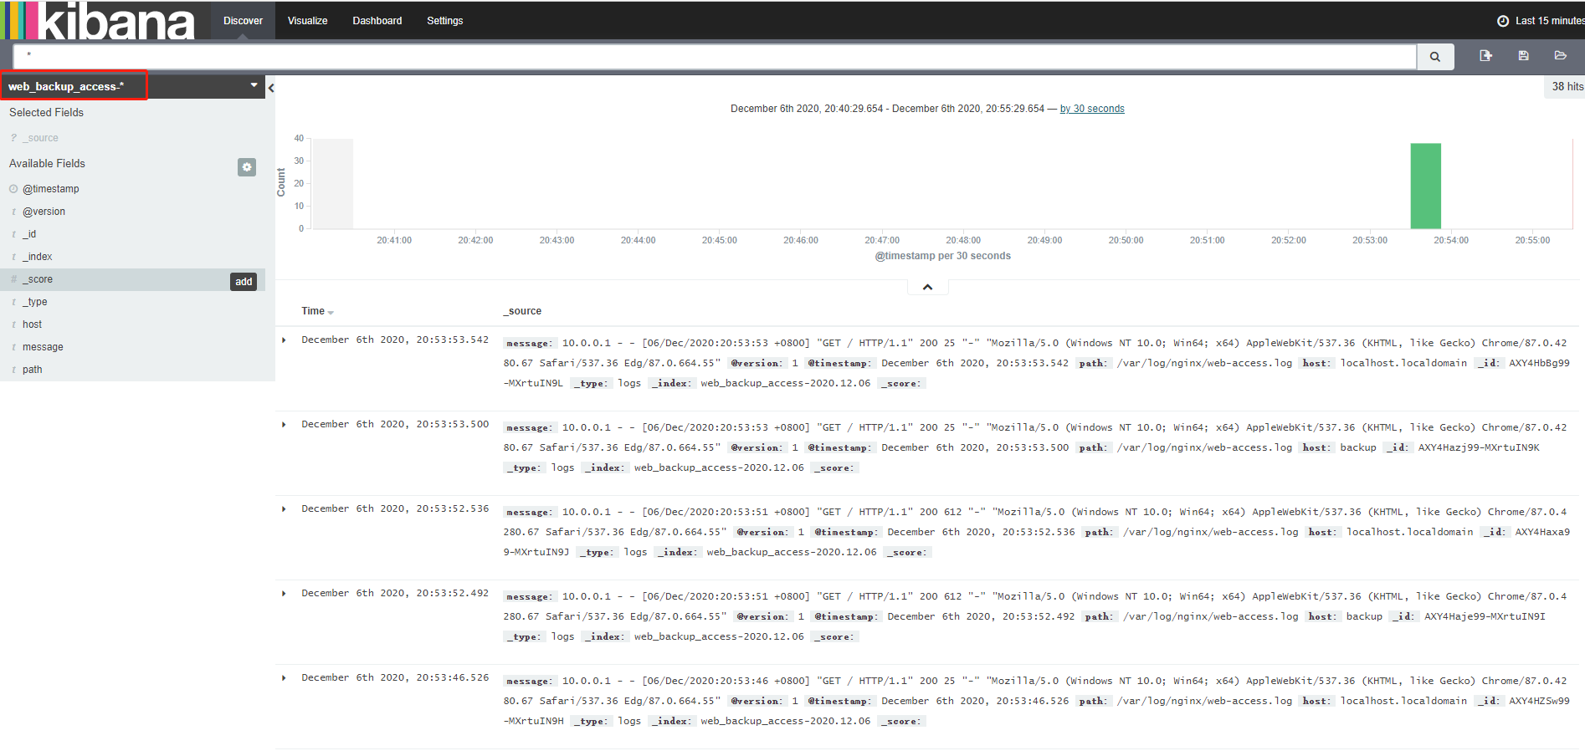Viewport: 1585px width, 756px height.
Task: Add the _score field with the add button
Action: click(x=244, y=282)
